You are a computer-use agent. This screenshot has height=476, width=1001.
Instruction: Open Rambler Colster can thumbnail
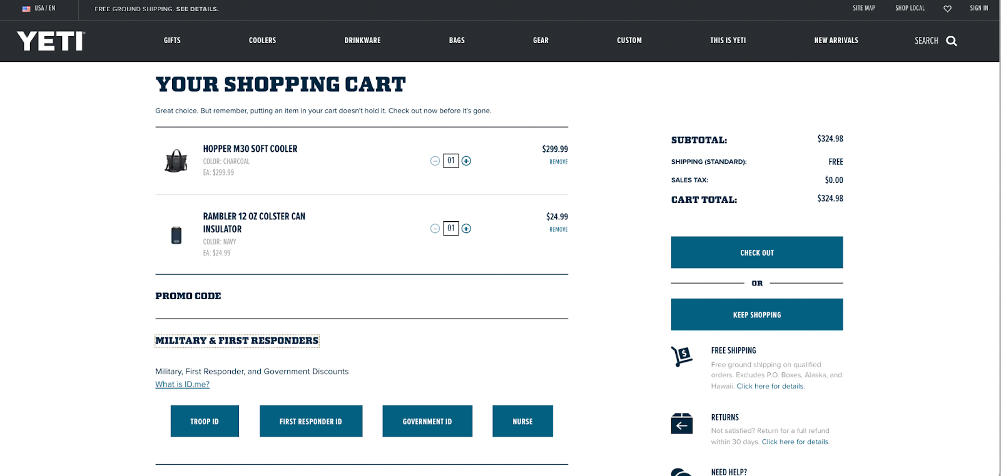coord(176,235)
